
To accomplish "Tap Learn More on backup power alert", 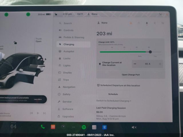I will click(x=38, y=99).
